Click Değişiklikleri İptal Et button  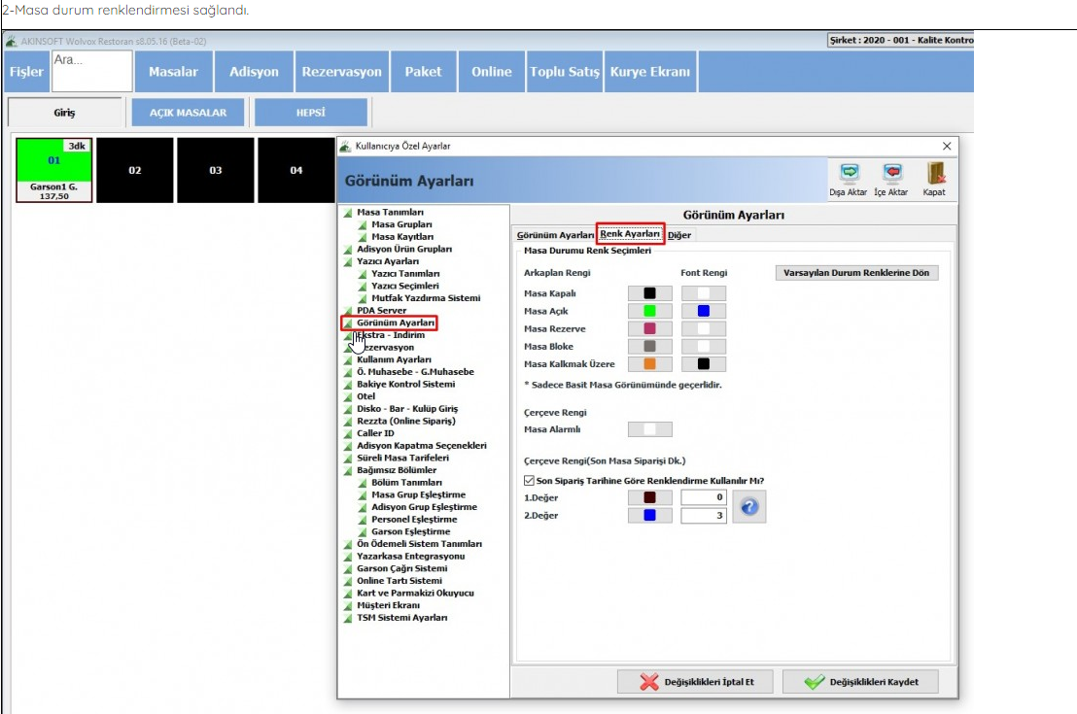[x=695, y=682]
